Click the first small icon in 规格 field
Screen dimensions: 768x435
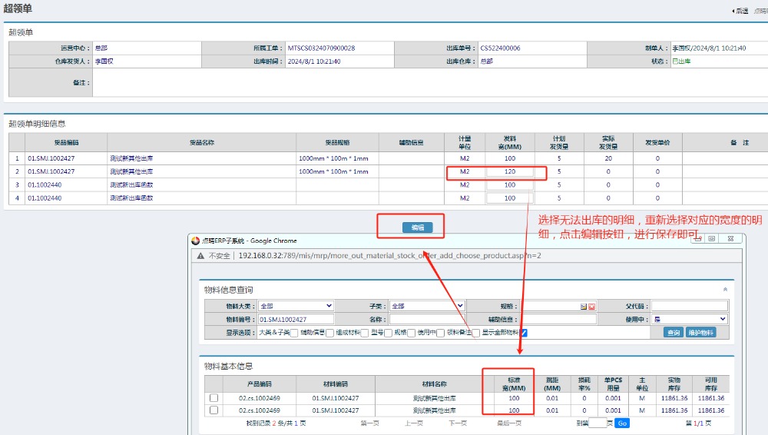point(584,306)
